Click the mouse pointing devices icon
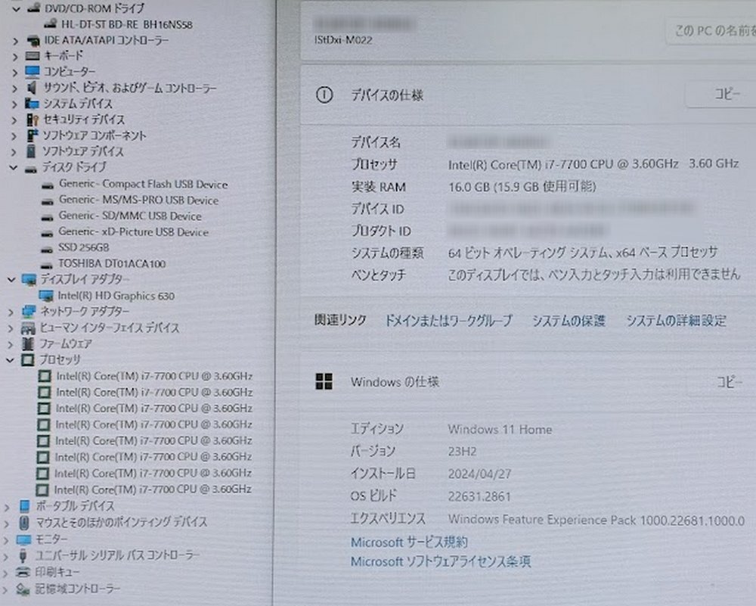756x606 pixels. tap(23, 523)
